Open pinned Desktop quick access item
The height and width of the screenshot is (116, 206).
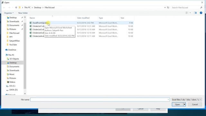point(13,17)
